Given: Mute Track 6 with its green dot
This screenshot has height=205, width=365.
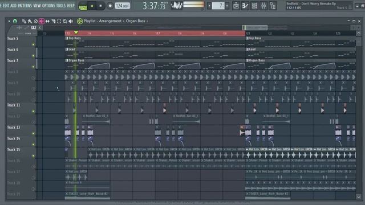Looking at the screenshot, I should pyautogui.click(x=33, y=56).
